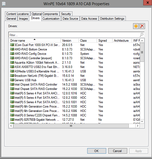The height and width of the screenshot is (159, 152).
Task: Click the 3Com Dual Port driver icon
Action: [12, 45]
